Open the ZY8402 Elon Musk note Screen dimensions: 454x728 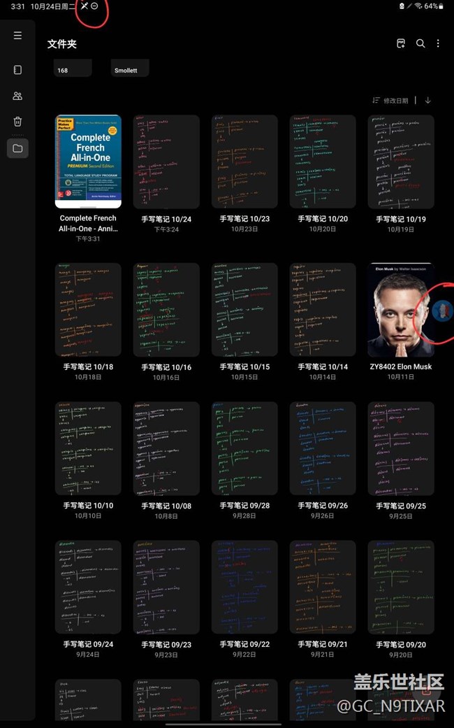tap(400, 310)
